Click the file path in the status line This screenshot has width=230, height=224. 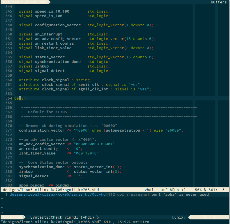[51, 190]
